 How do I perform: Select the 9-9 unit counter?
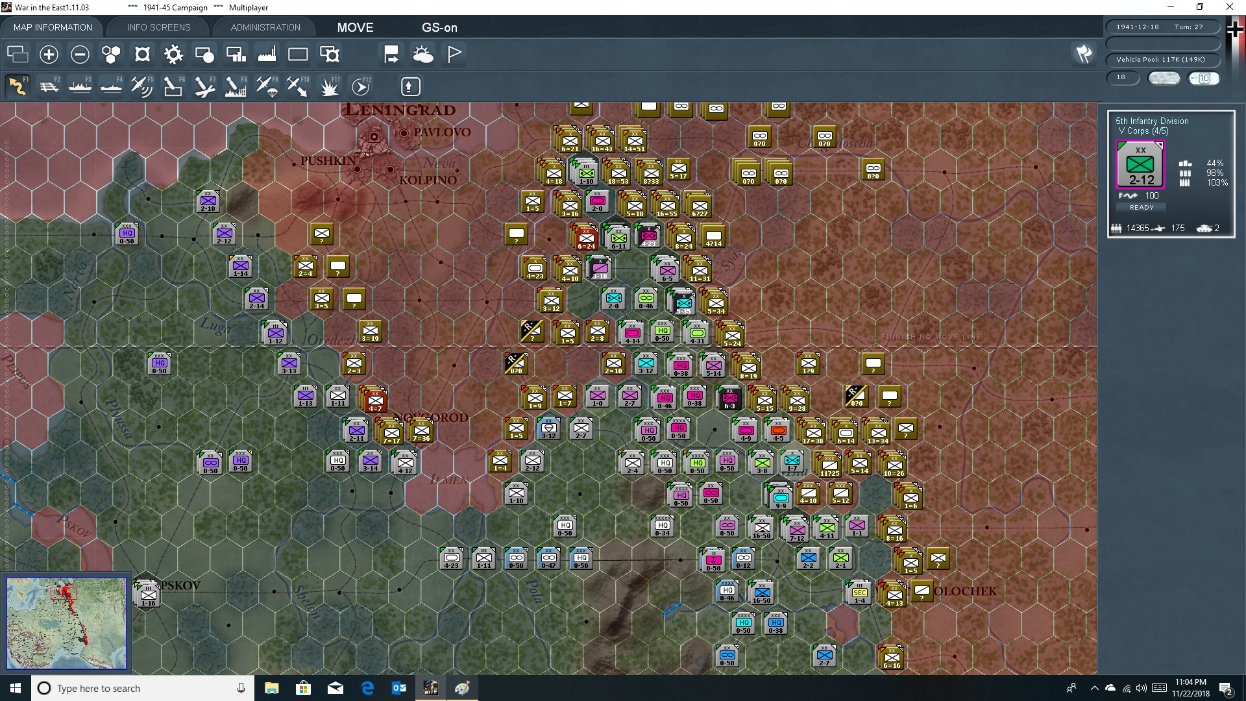[x=781, y=498]
